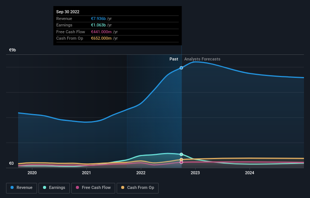Select the Cash From Op data point marker
The height and width of the screenshot is (198, 310).
click(181, 159)
